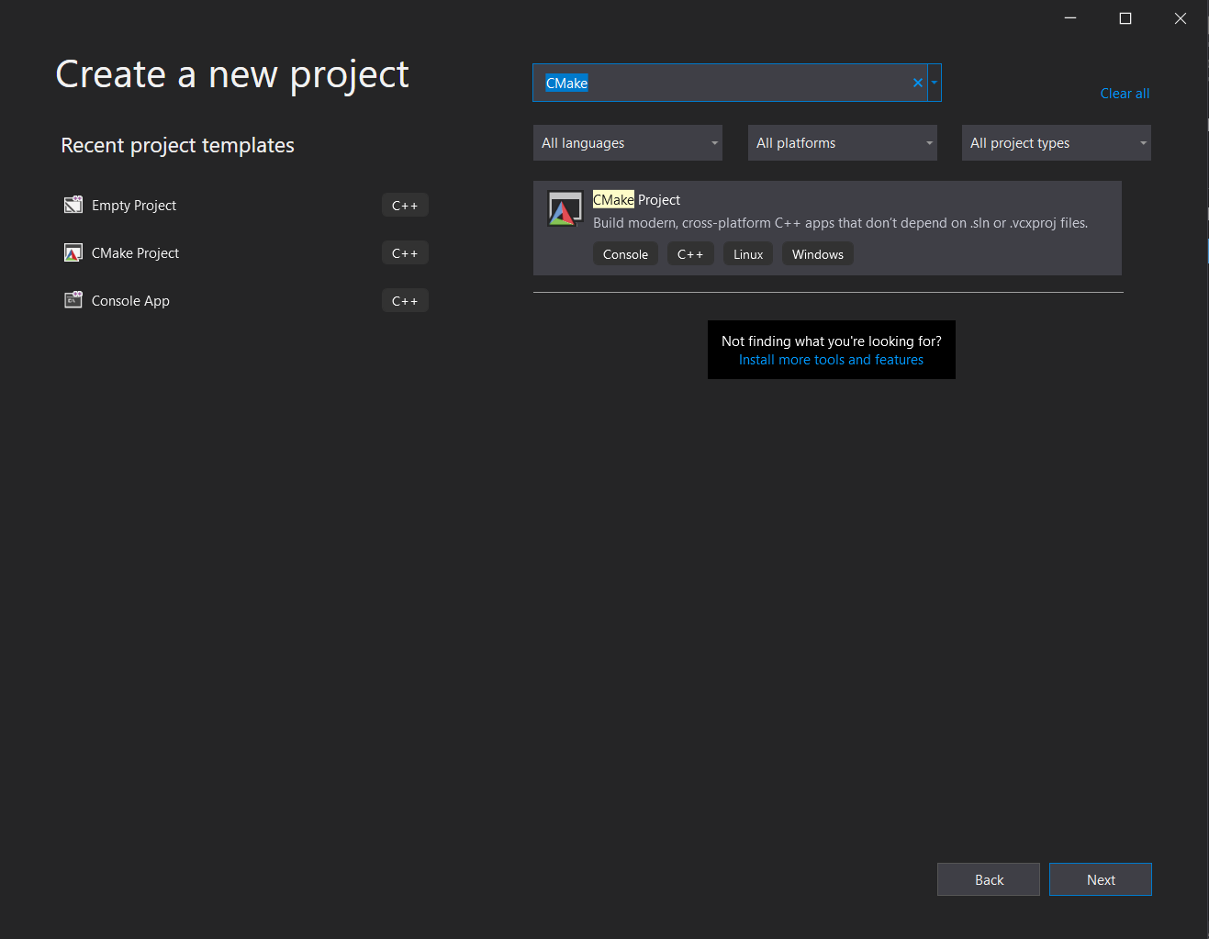Image resolution: width=1209 pixels, height=939 pixels.
Task: Open the All platforms dropdown
Action: coord(843,143)
